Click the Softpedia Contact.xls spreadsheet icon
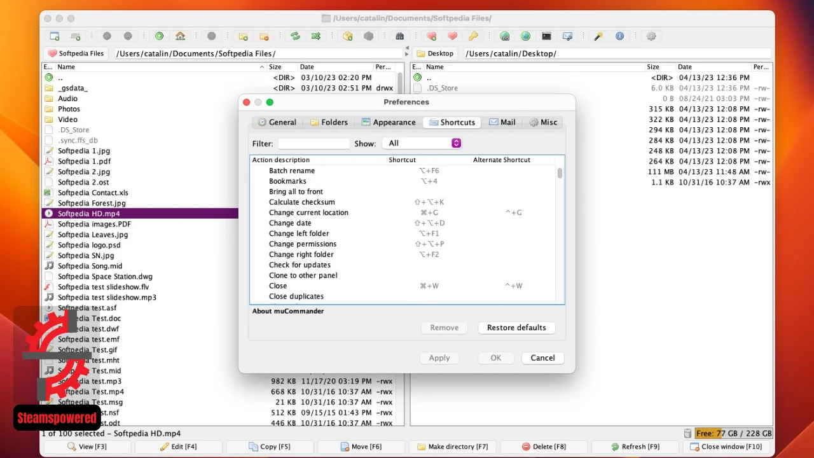This screenshot has width=814, height=458. [x=49, y=193]
